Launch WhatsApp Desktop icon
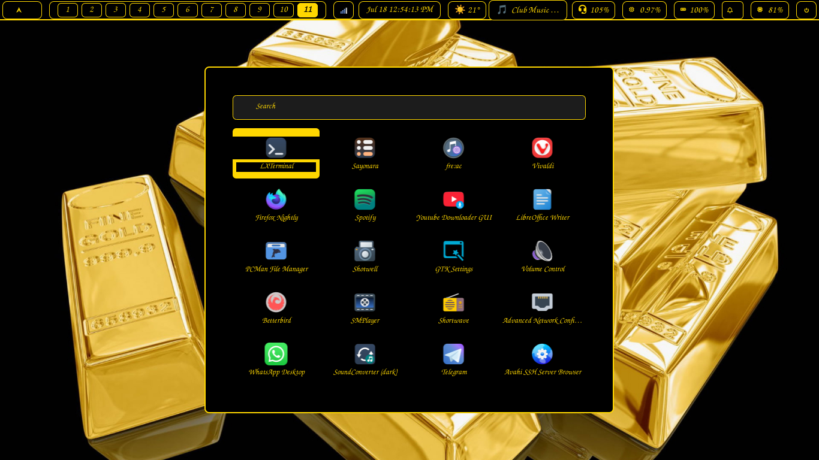This screenshot has width=819, height=460. [276, 354]
